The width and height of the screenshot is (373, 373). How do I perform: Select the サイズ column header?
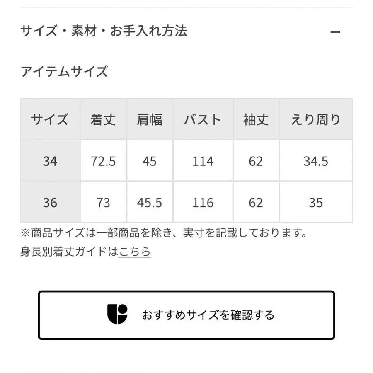50,120
